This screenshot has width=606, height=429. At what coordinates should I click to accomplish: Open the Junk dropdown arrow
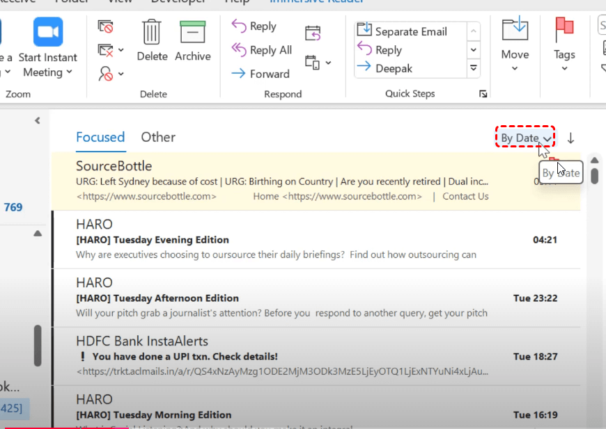pos(121,73)
